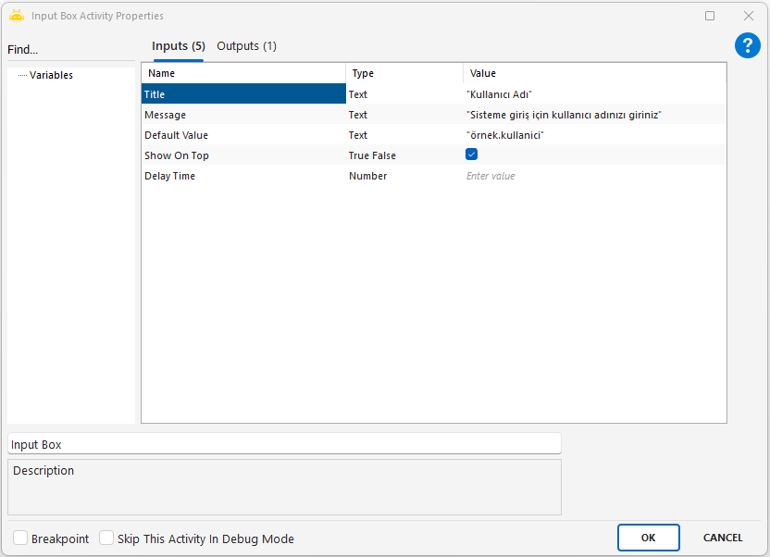Click the blue help question mark icon
Screen dimensions: 770x557
point(747,45)
